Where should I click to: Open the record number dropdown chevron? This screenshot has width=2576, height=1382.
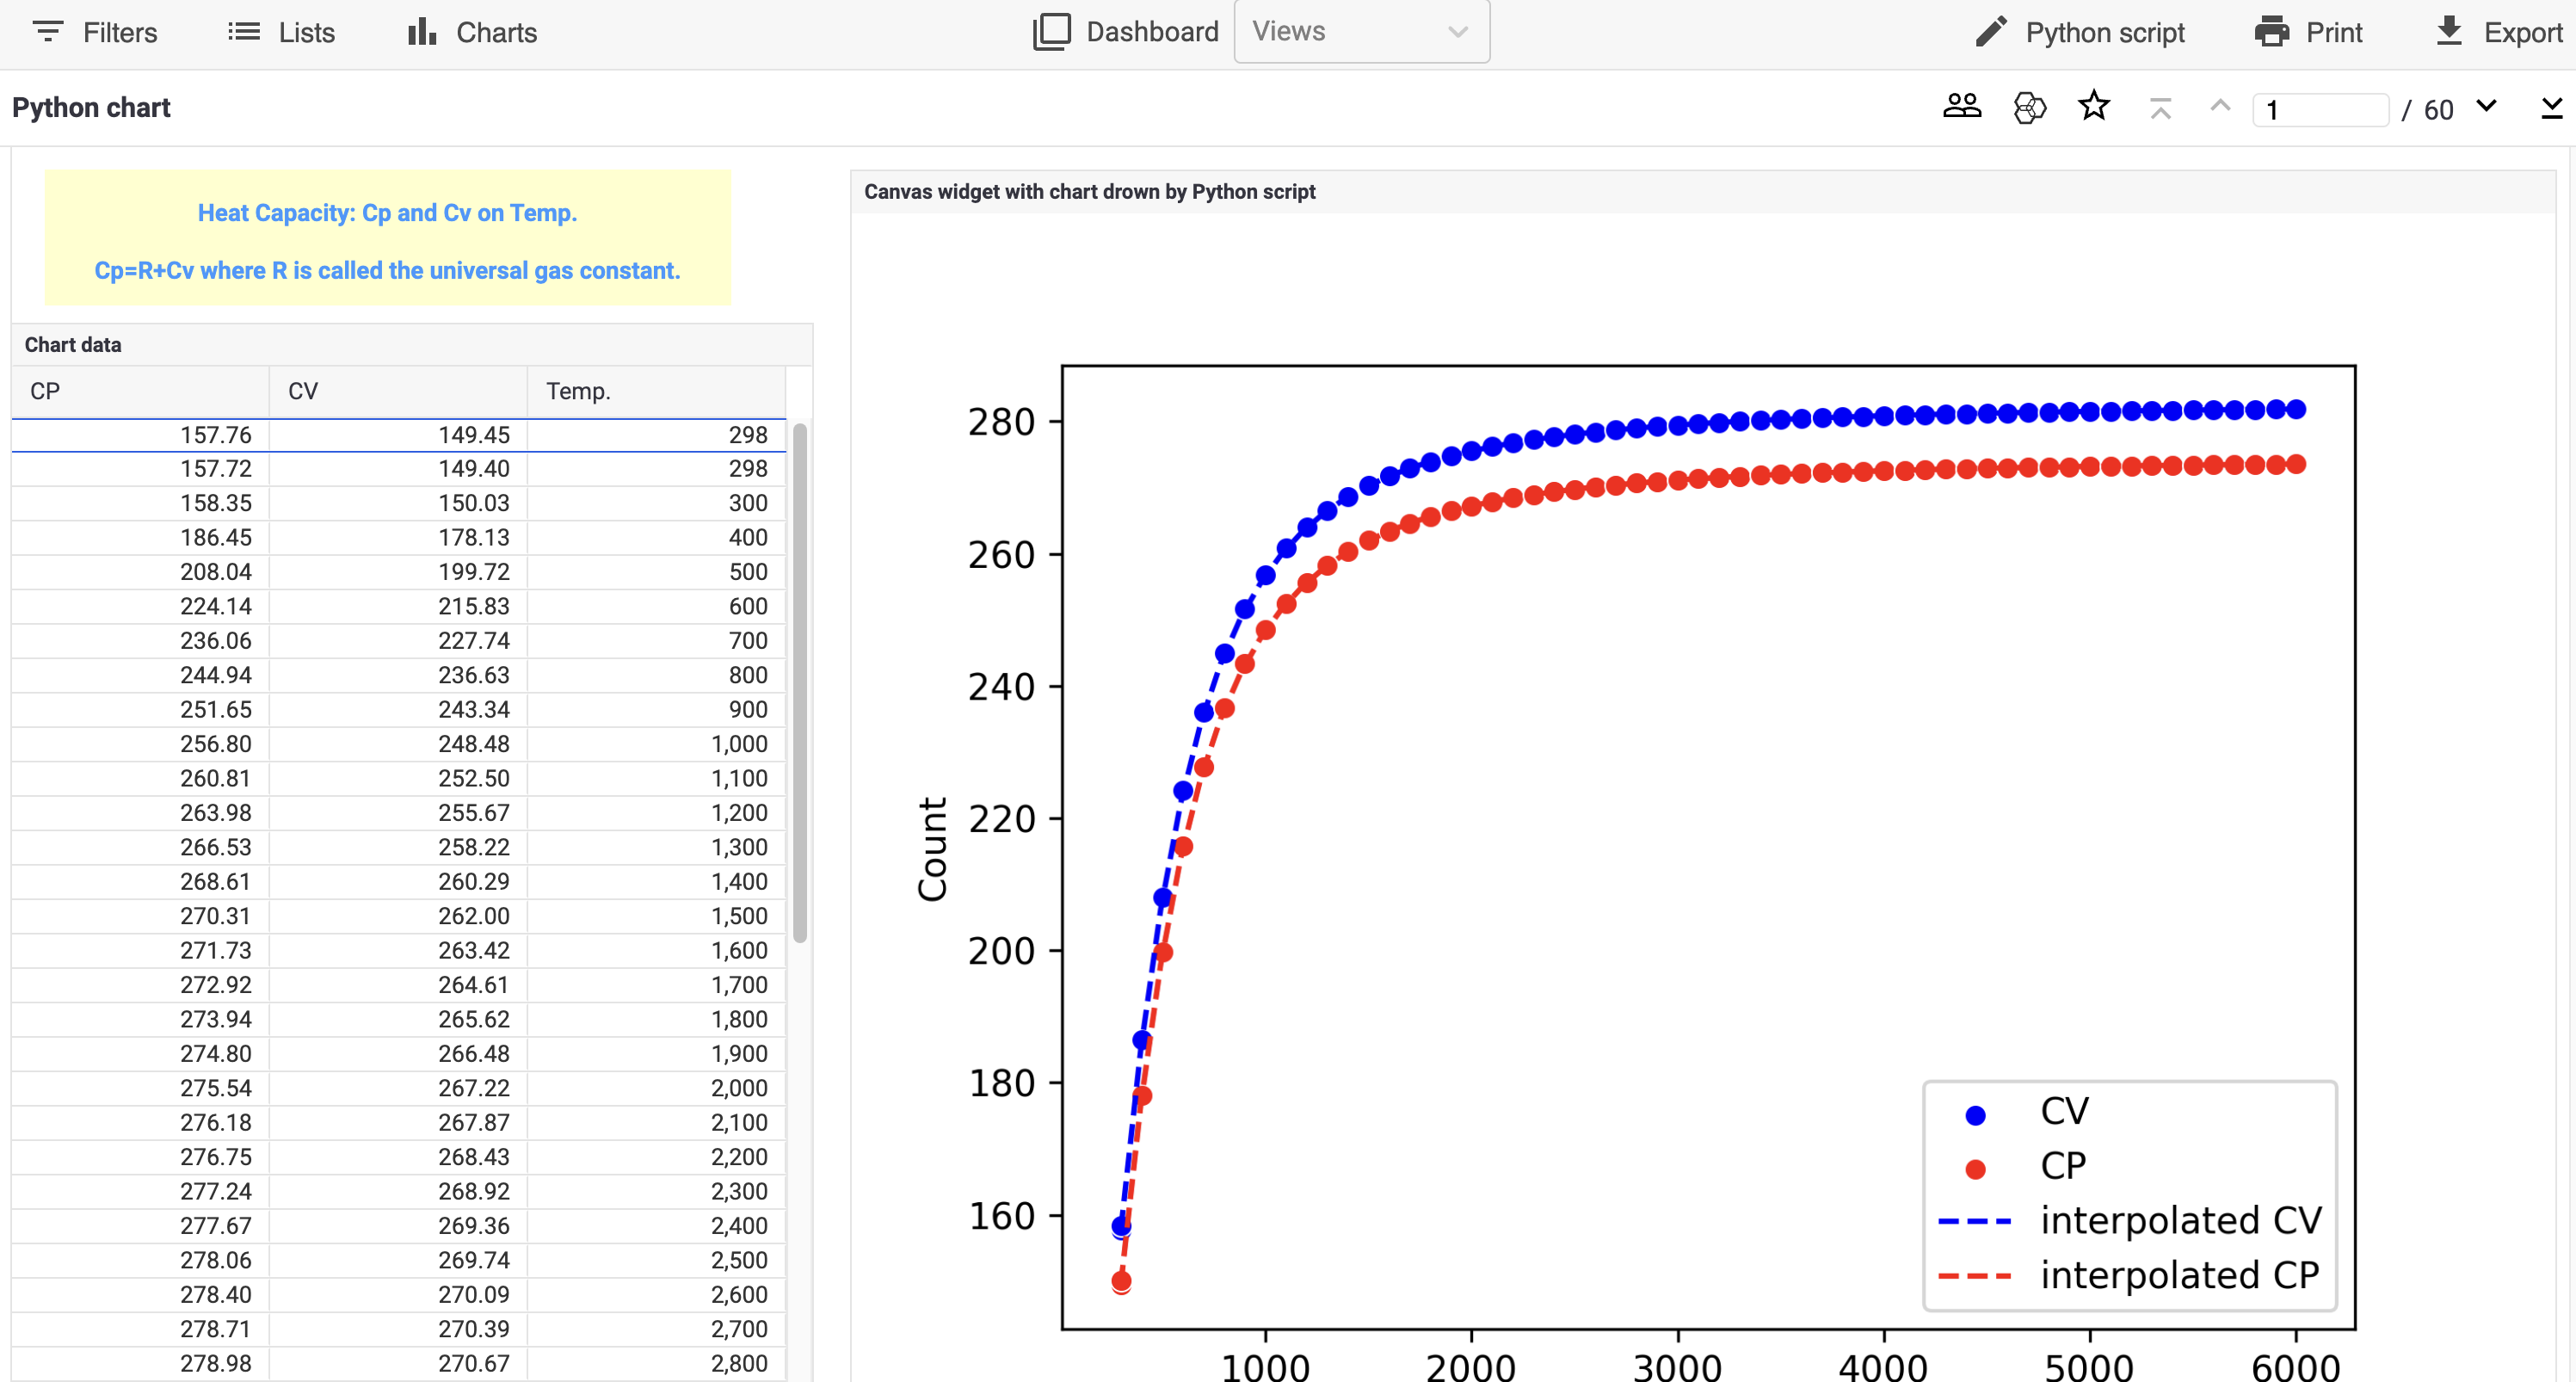click(2486, 107)
